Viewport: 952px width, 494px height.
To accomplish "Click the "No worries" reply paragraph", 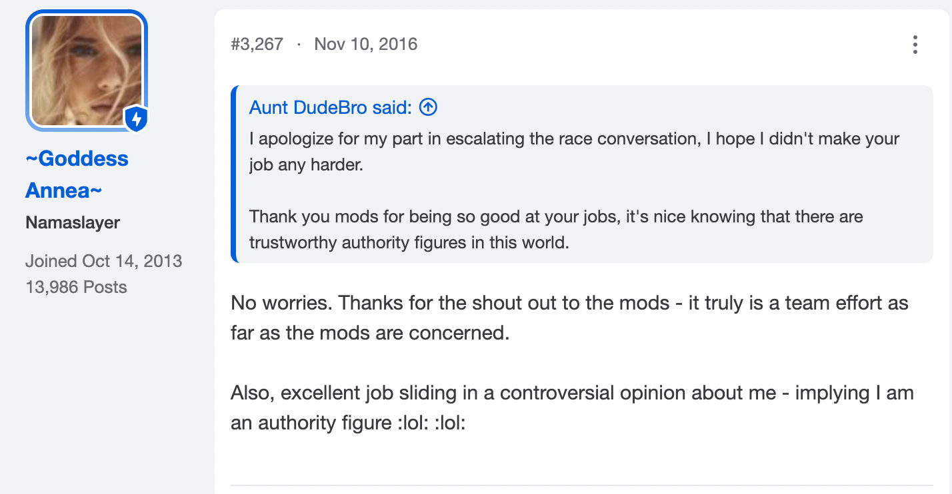I will pyautogui.click(x=569, y=318).
